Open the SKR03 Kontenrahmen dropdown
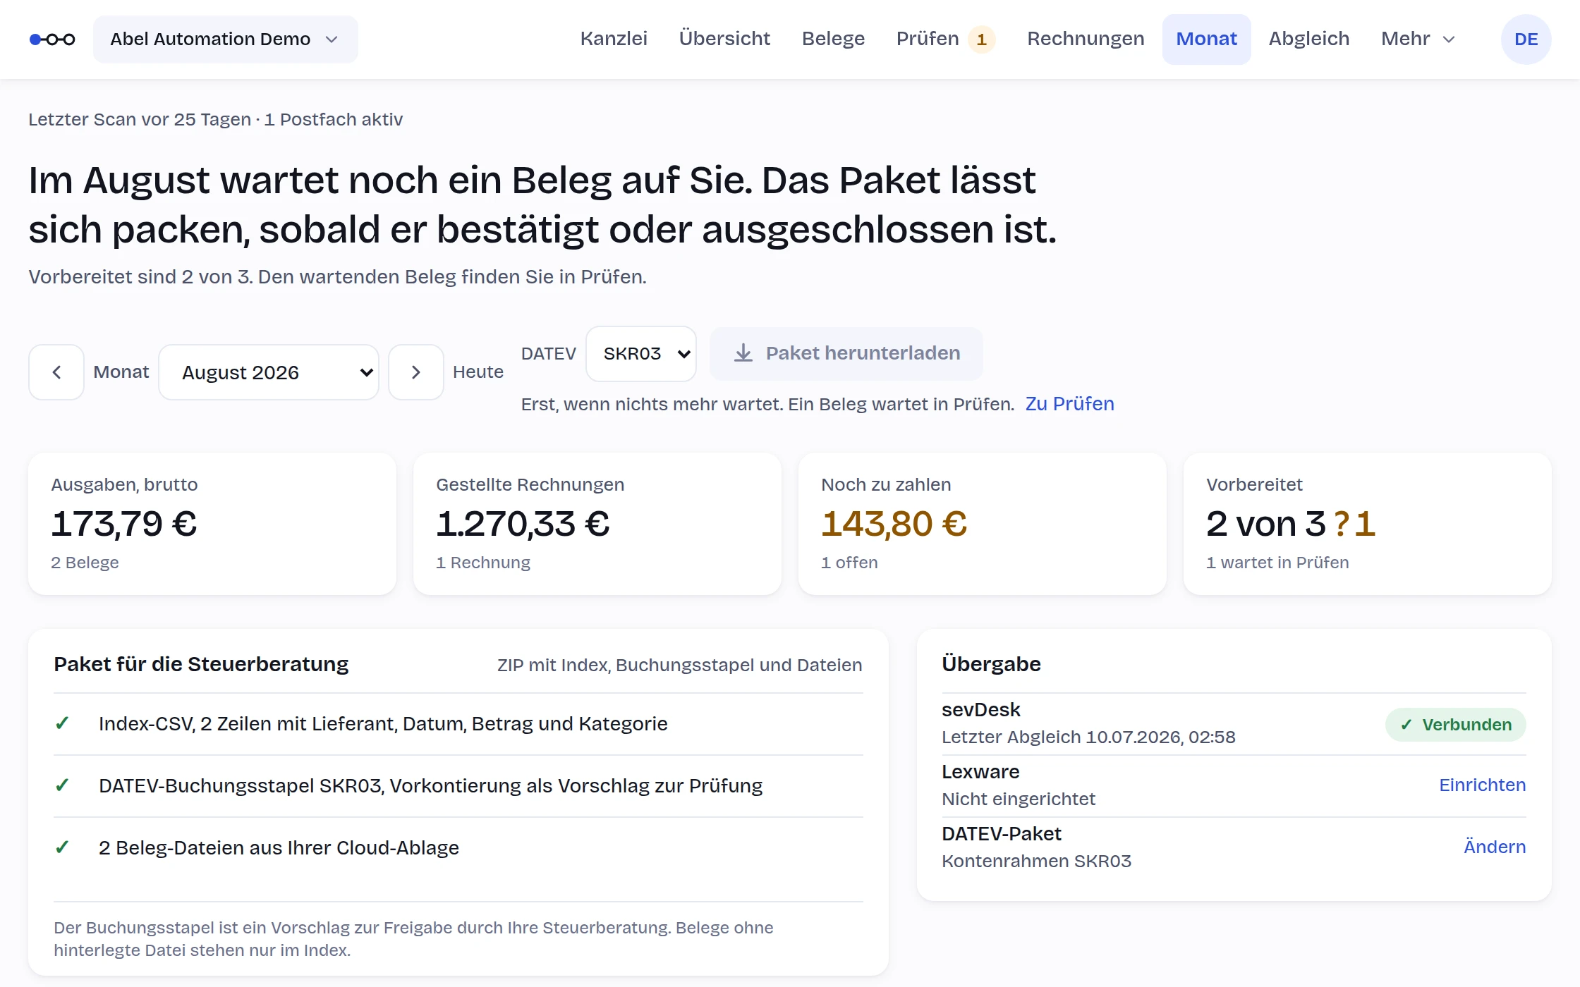1580x987 pixels. tap(641, 354)
